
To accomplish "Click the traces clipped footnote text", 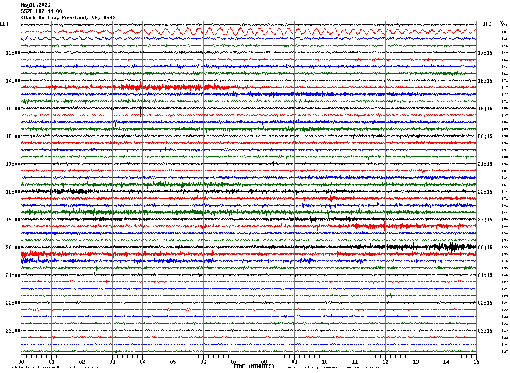I will pos(330,367).
